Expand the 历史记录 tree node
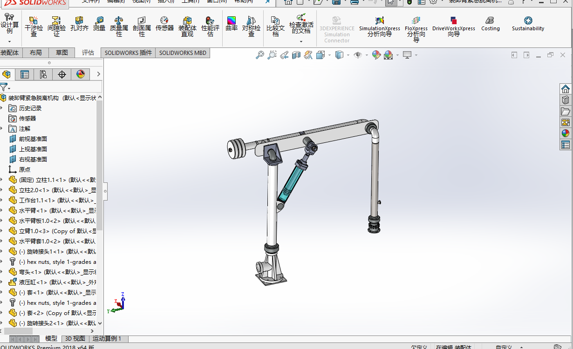 1,108
